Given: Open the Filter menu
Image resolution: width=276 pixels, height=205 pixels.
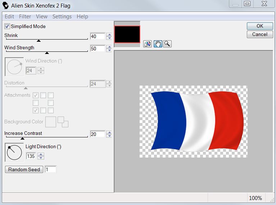Looking at the screenshot, I should coord(25,17).
